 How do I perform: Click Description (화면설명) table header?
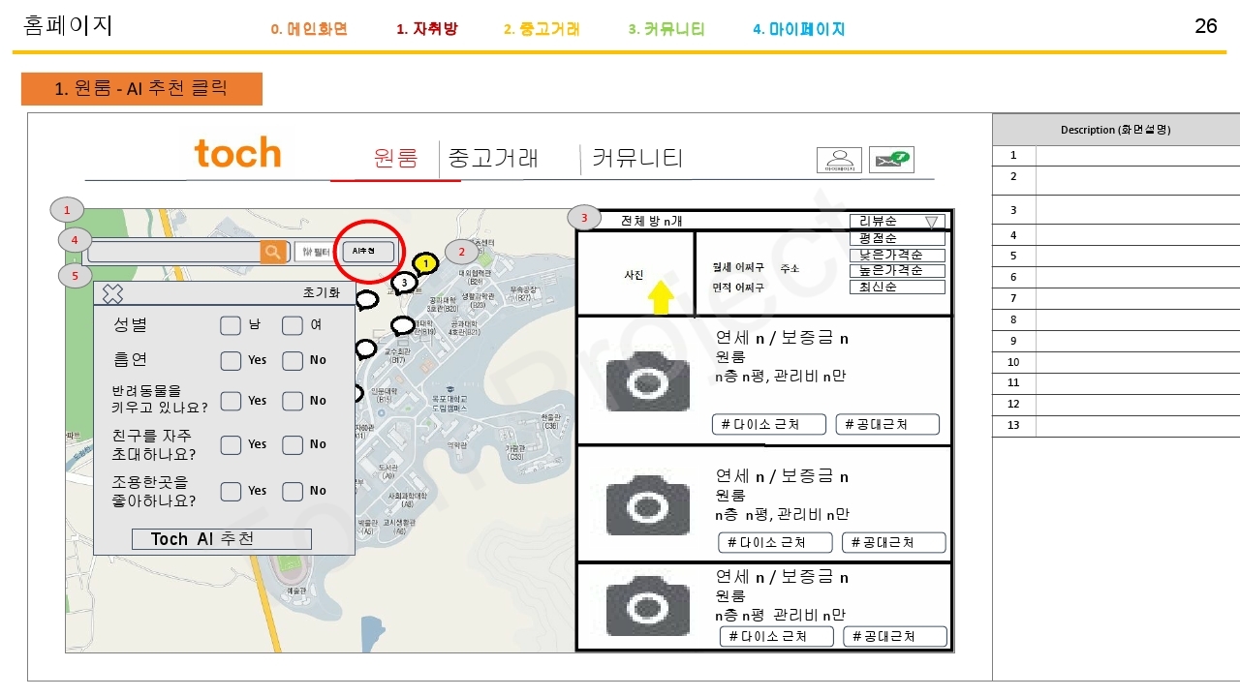point(1116,130)
